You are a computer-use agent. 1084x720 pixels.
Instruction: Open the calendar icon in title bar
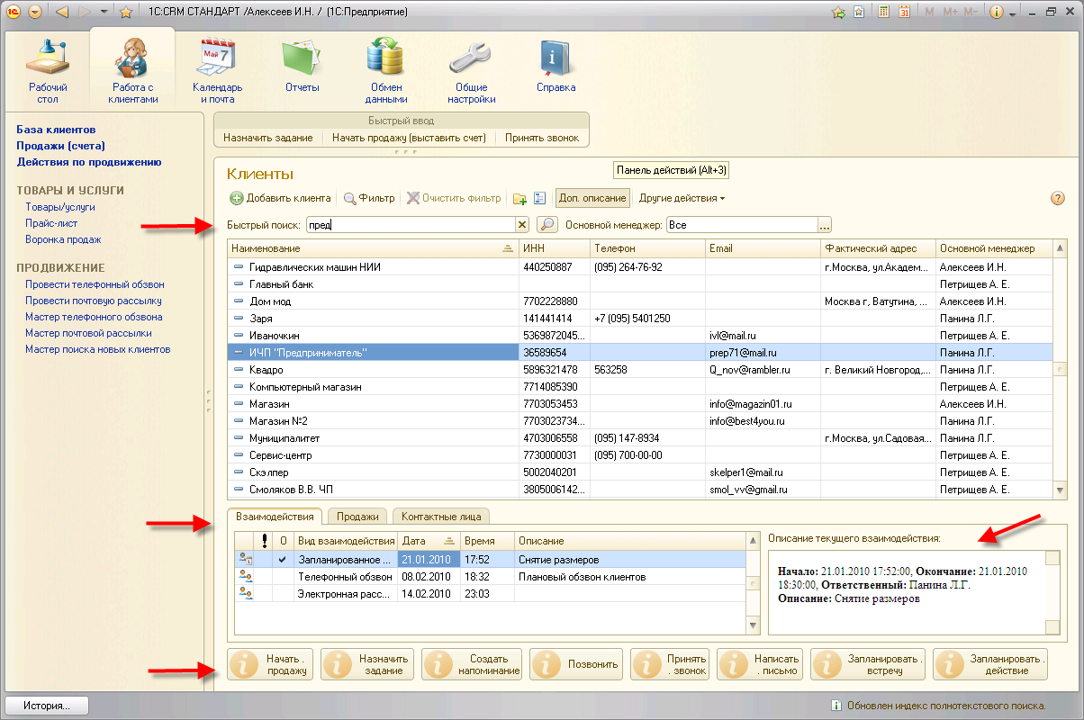coord(904,13)
